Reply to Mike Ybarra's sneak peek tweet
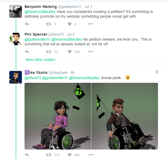 coord(27,155)
